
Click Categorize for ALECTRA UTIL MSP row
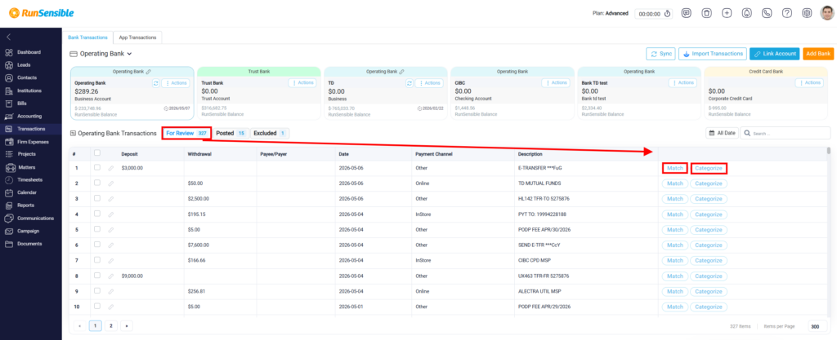709,291
